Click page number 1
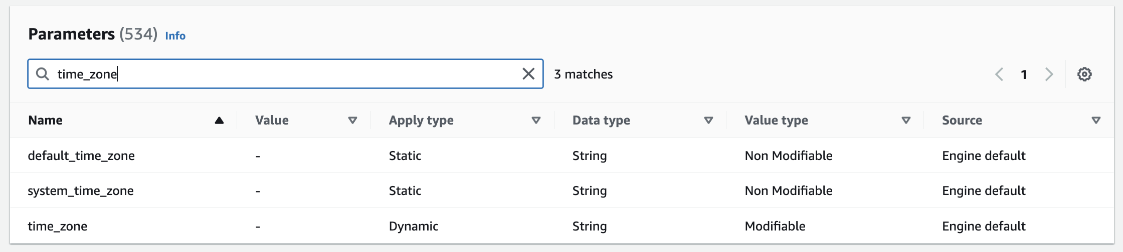The width and height of the screenshot is (1123, 252). [x=1024, y=74]
